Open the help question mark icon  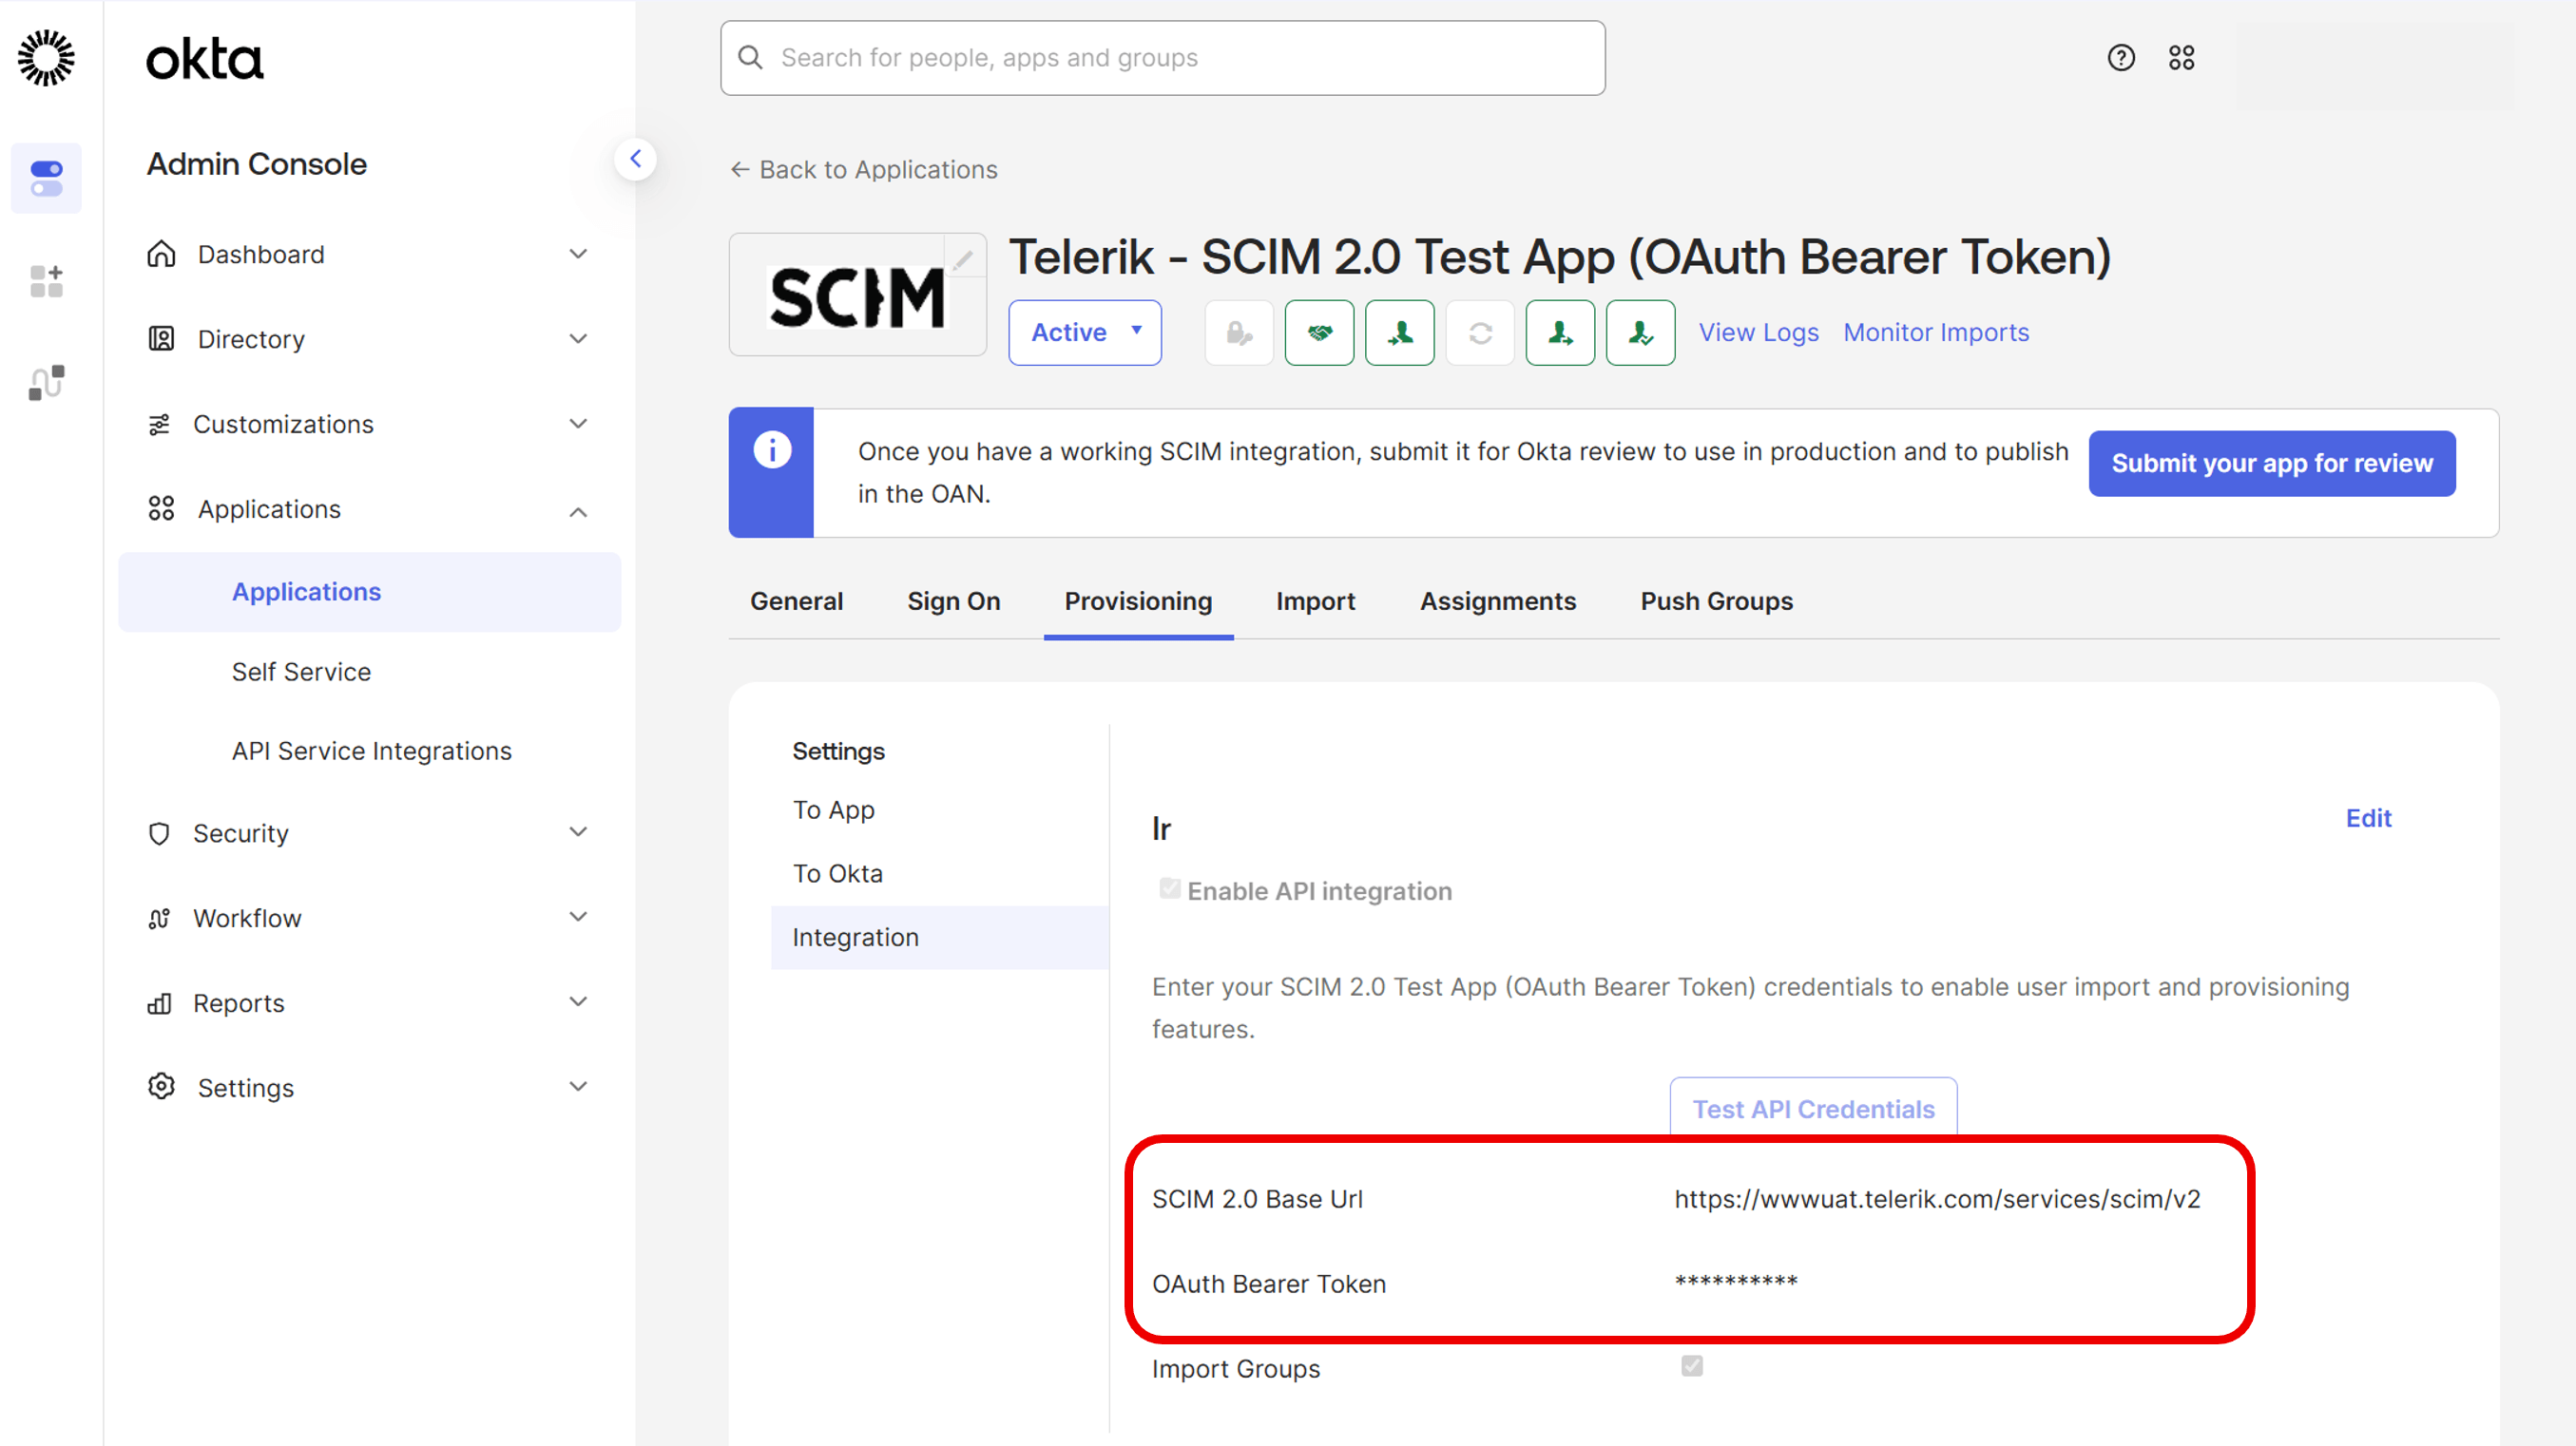pyautogui.click(x=2120, y=58)
